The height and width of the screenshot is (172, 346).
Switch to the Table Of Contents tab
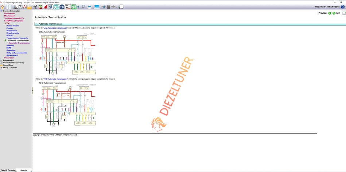tap(8, 170)
